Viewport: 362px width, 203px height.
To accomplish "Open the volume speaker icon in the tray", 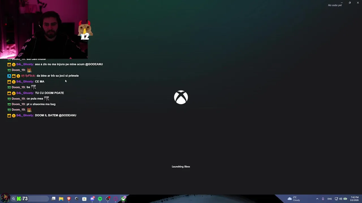I will [x=341, y=199].
